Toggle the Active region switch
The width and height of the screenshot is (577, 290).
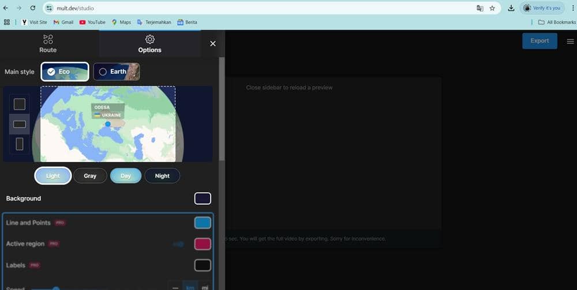pyautogui.click(x=179, y=244)
